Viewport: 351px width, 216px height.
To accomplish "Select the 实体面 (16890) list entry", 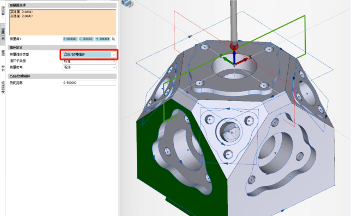I will [21, 16].
